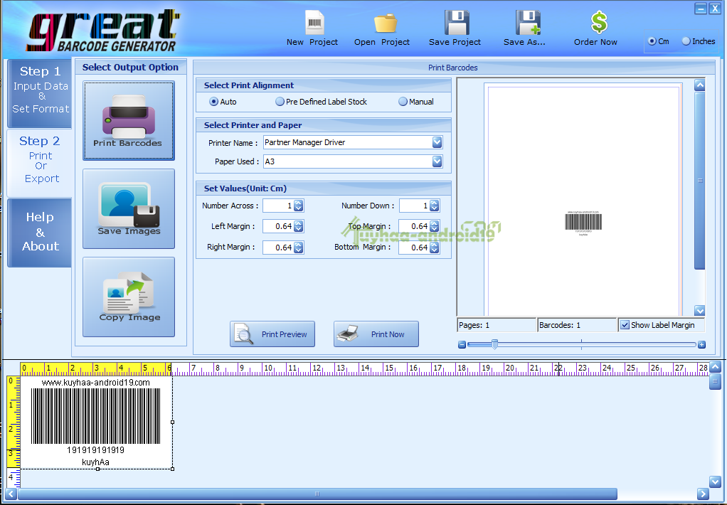
Task: Close the Barcode Generator window
Action: click(x=714, y=9)
